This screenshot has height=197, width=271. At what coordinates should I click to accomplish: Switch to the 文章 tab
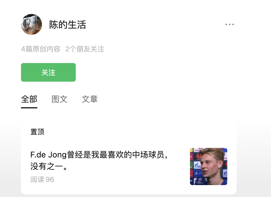tap(90, 99)
